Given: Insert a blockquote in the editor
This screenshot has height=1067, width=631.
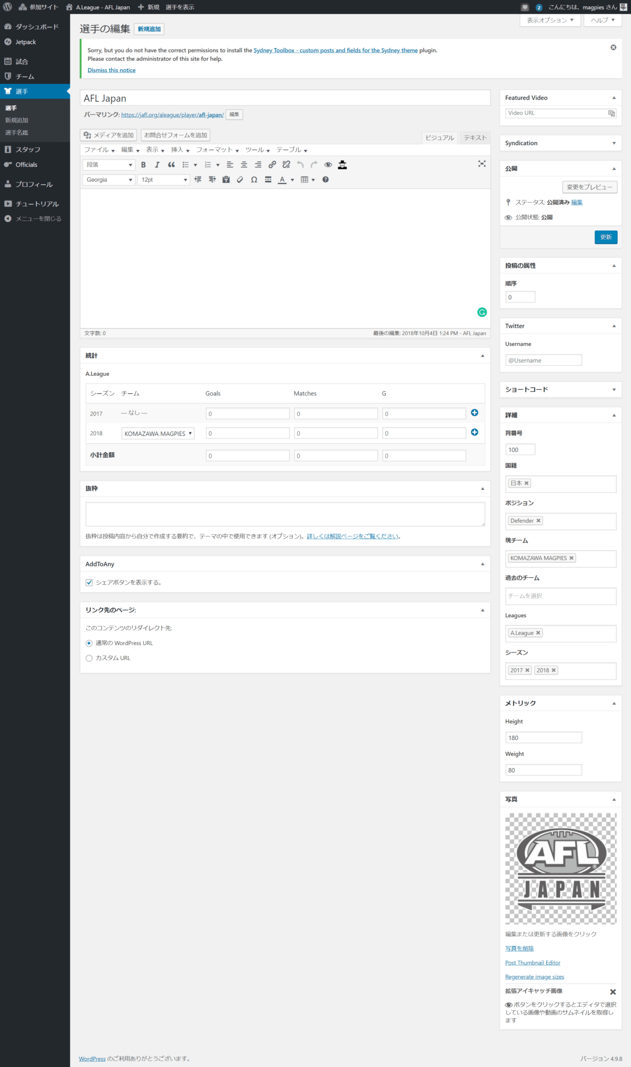Looking at the screenshot, I should click(171, 165).
